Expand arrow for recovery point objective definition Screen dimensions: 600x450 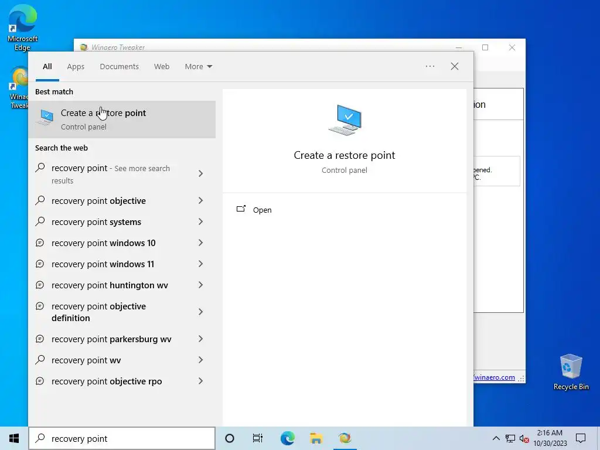click(x=200, y=312)
